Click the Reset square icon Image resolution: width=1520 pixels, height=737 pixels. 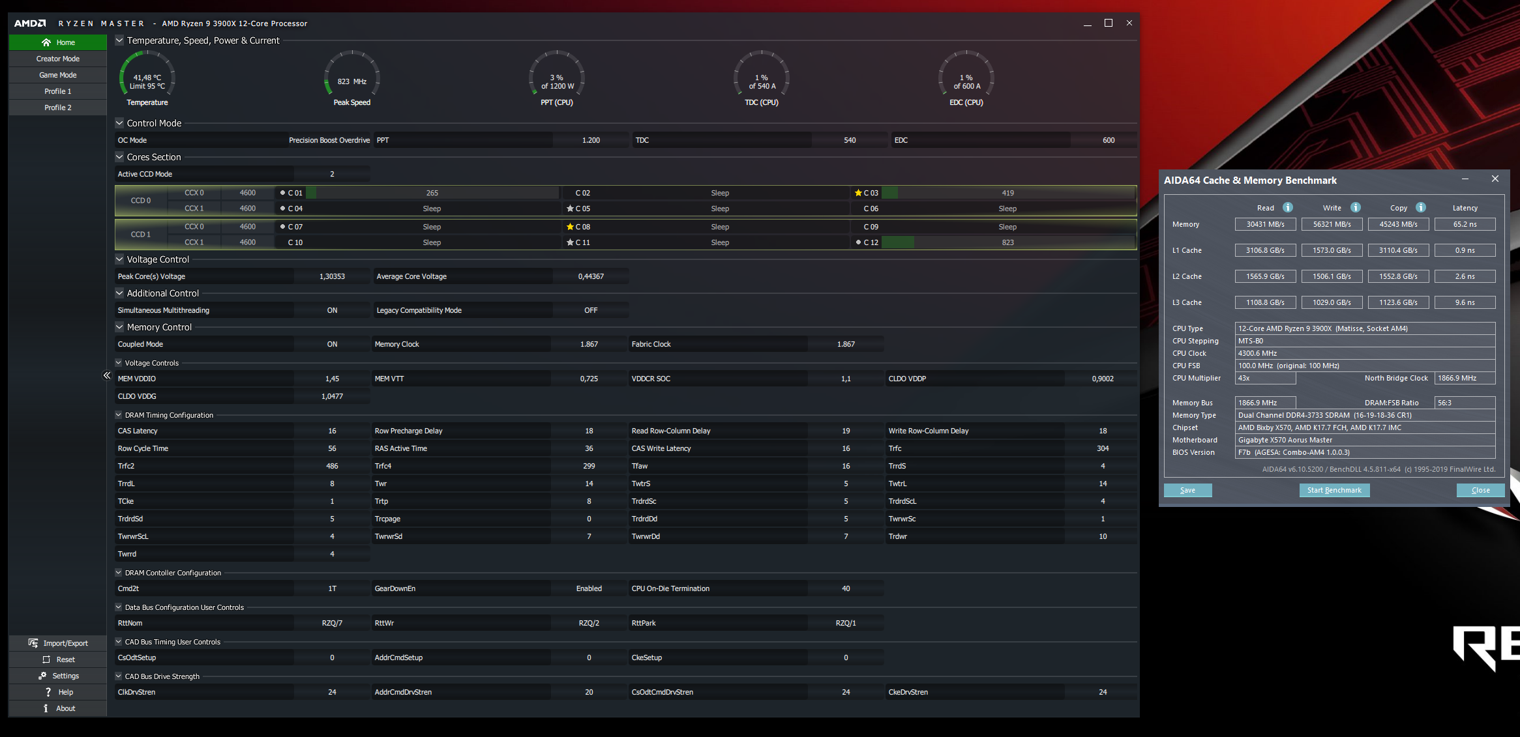pos(46,659)
